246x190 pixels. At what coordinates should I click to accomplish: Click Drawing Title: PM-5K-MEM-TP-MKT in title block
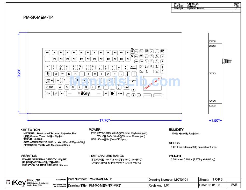[x=108, y=185]
